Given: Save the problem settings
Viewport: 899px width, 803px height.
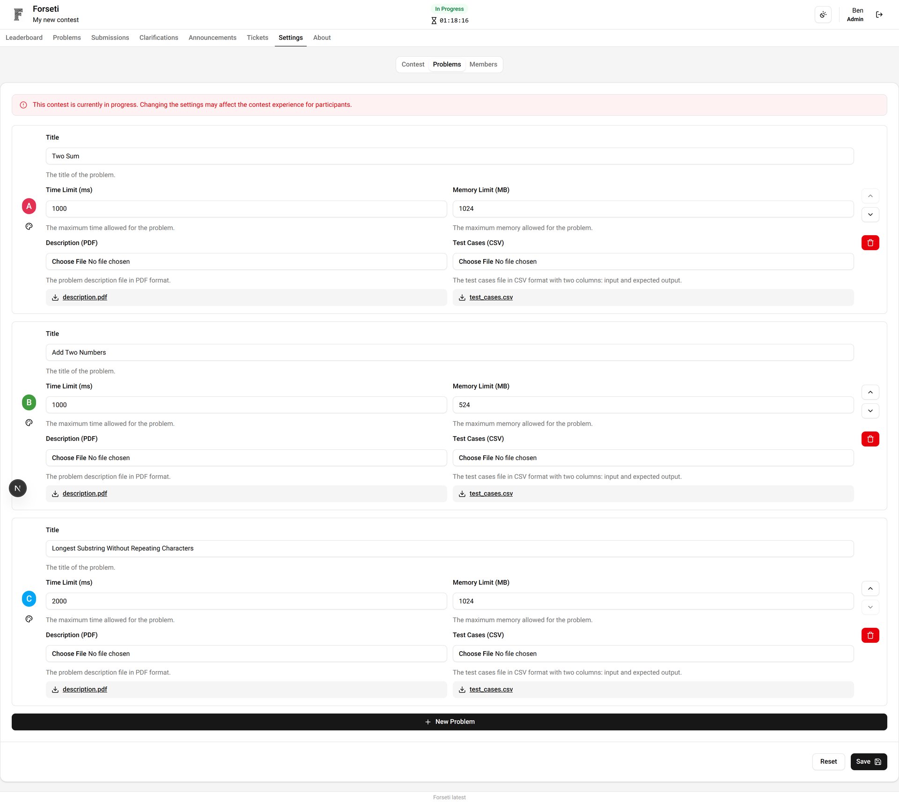Looking at the screenshot, I should (869, 761).
